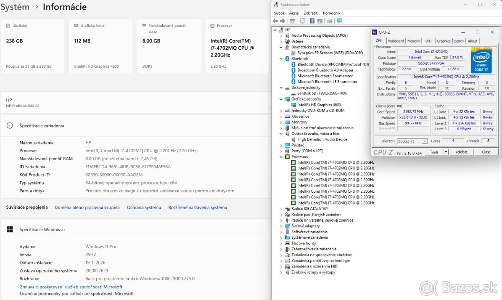Click the Intel Core i7 logo in CPU-Z
The height and width of the screenshot is (300, 502).
(481, 61)
